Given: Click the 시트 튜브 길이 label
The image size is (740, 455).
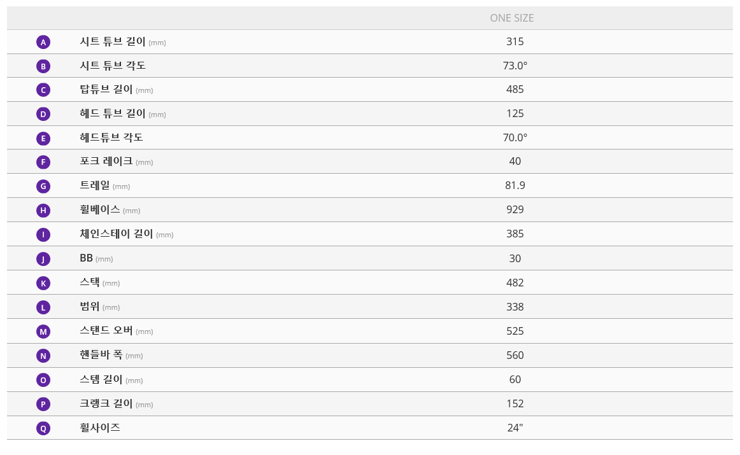Looking at the screenshot, I should 112,42.
